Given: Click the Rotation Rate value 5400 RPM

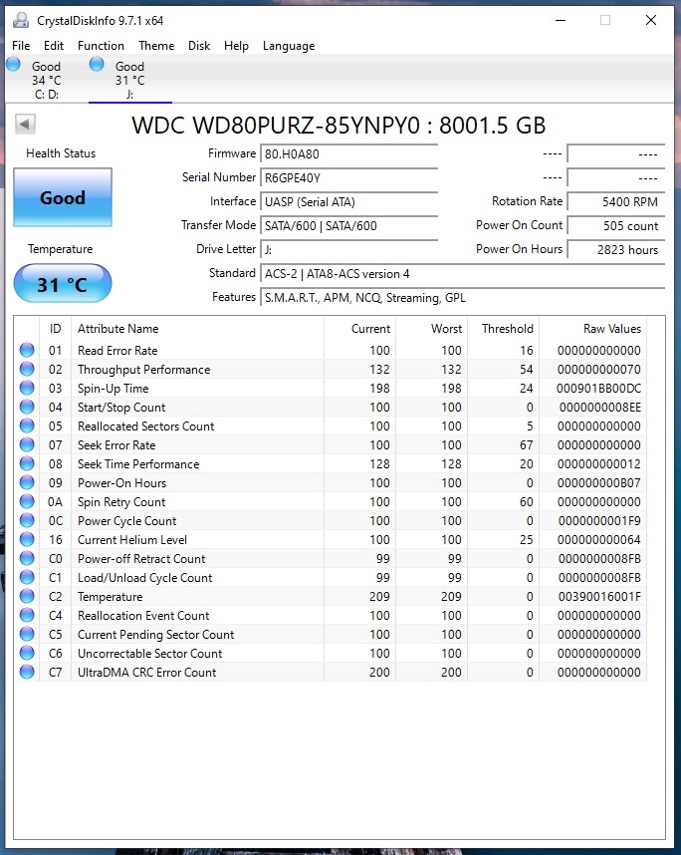Looking at the screenshot, I should [615, 201].
